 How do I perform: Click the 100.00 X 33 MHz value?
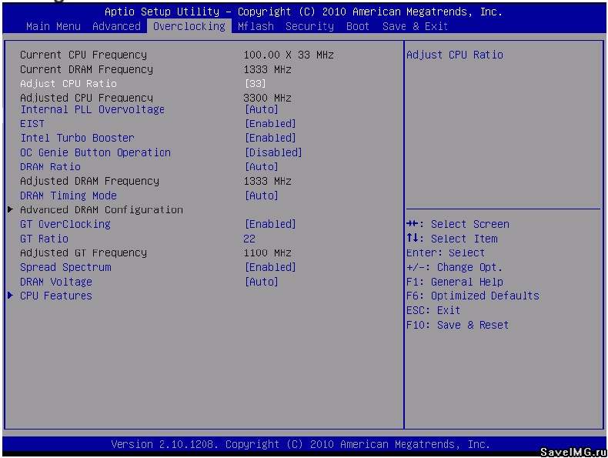289,55
